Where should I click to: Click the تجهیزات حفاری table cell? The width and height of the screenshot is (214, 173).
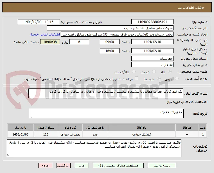coord(70,134)
